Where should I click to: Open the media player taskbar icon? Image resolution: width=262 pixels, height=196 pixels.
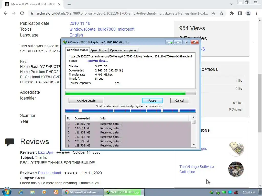point(44,192)
